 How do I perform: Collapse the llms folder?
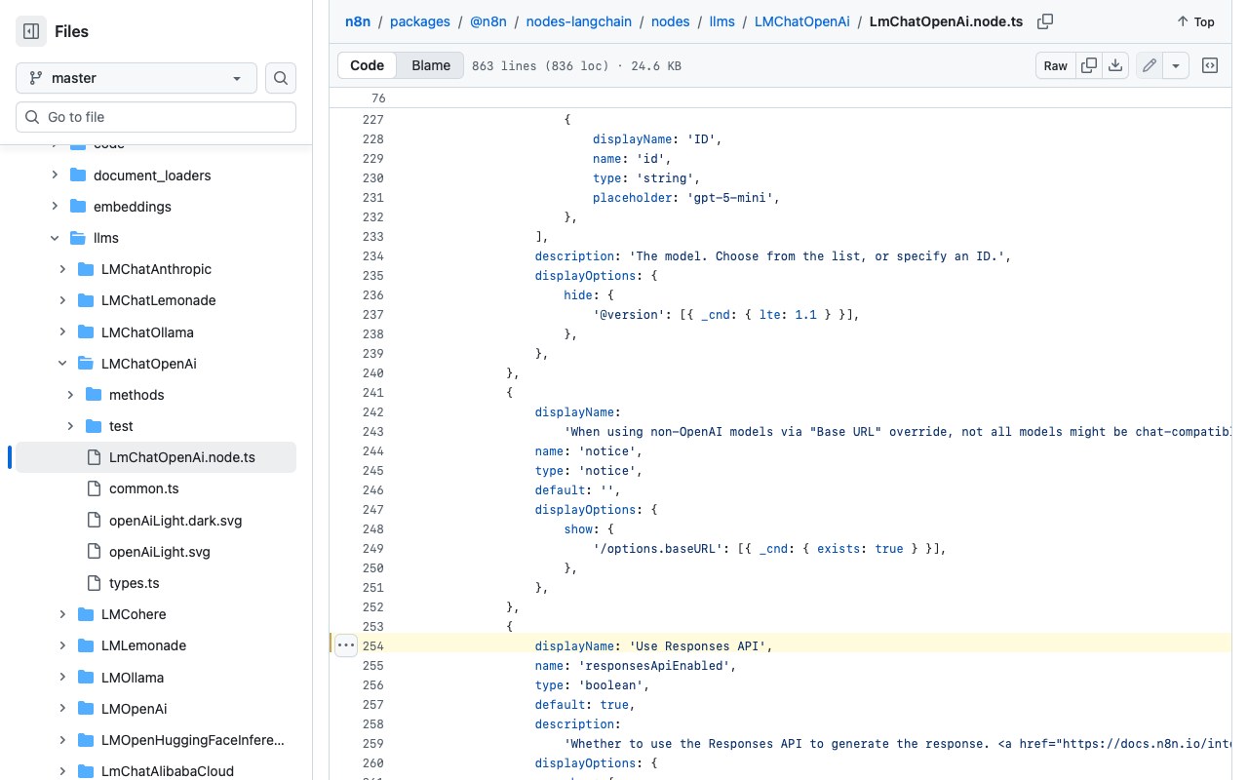[x=55, y=238]
